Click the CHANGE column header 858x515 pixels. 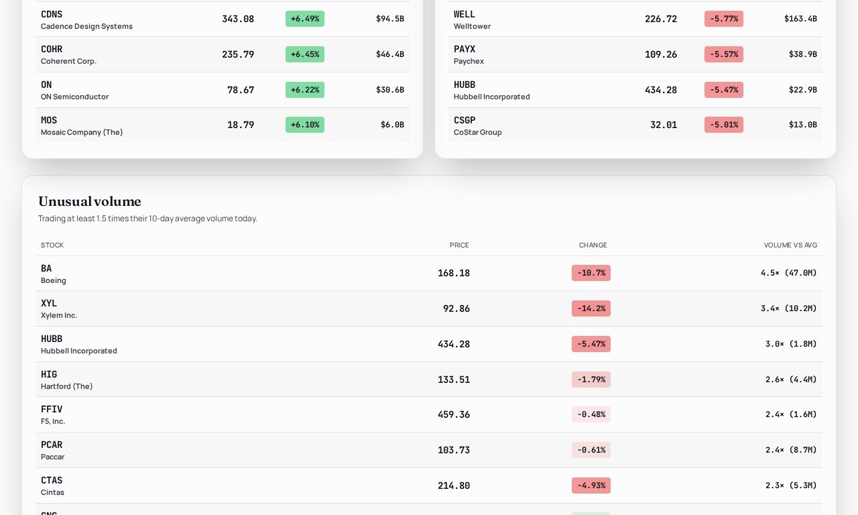pos(593,245)
